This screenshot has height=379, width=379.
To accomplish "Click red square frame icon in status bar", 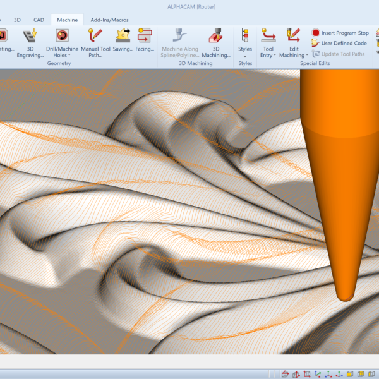I will [307, 374].
